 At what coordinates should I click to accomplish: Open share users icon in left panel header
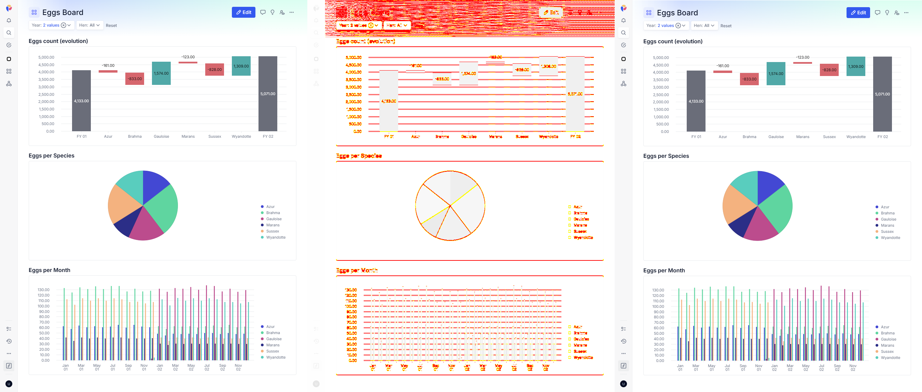pyautogui.click(x=282, y=12)
